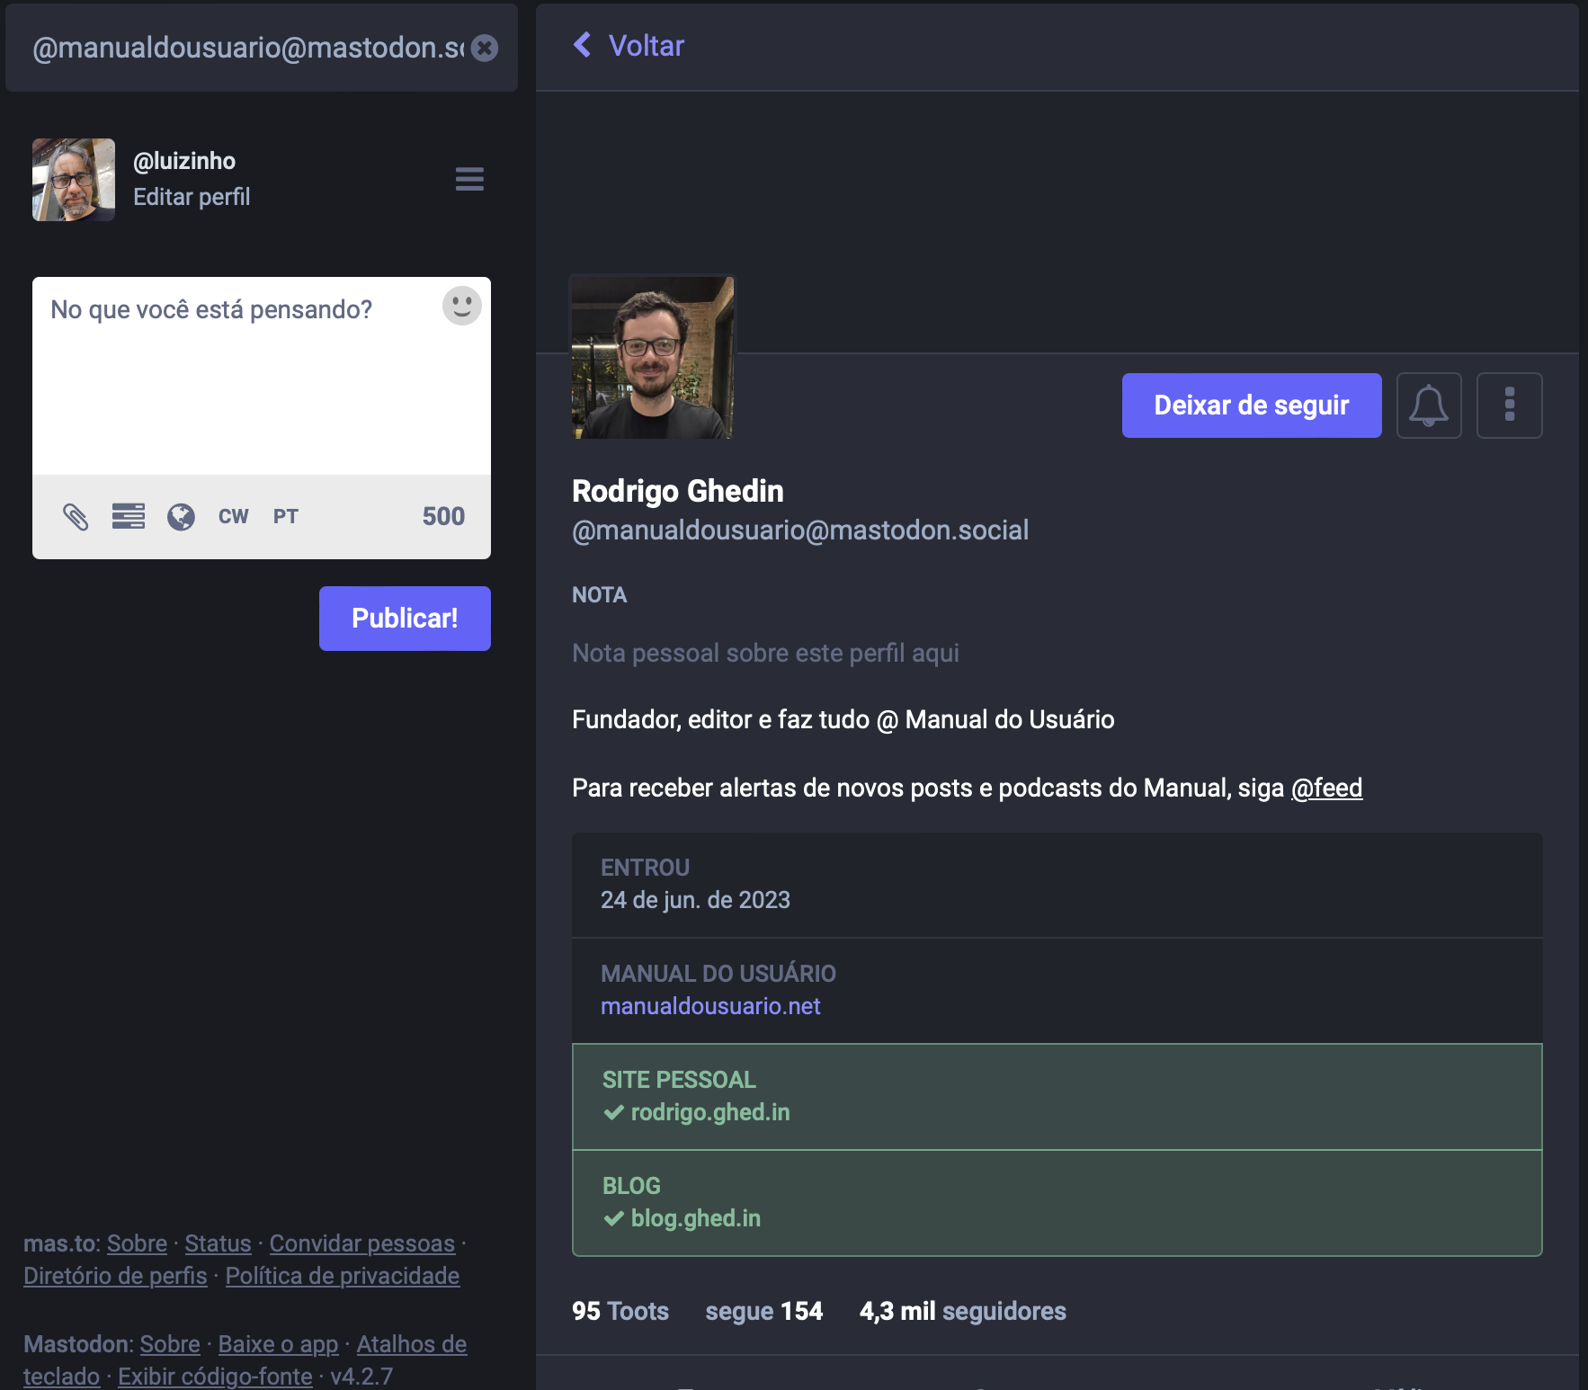Change the PT post language
The image size is (1588, 1390).
(285, 516)
